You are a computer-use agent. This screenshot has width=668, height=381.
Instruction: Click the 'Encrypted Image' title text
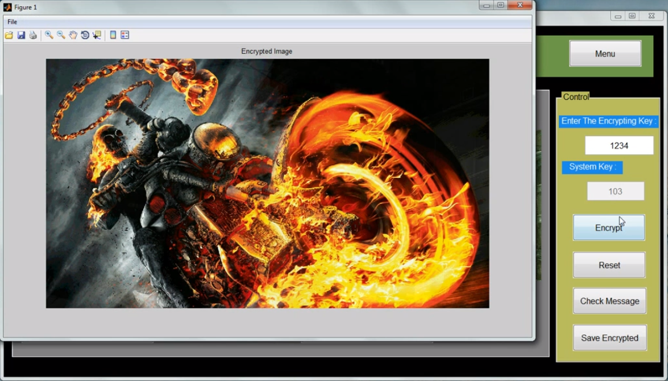click(x=267, y=51)
